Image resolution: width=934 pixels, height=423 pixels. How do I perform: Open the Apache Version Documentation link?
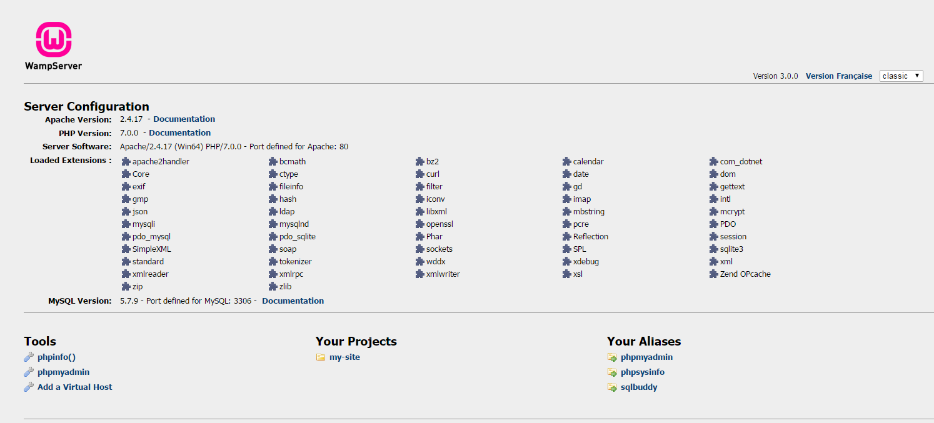pos(184,119)
